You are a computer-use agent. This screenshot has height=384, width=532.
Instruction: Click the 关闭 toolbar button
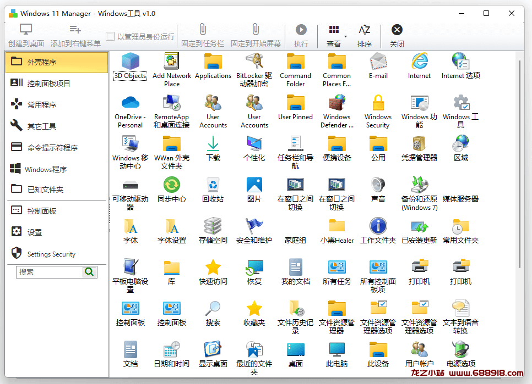click(x=397, y=35)
